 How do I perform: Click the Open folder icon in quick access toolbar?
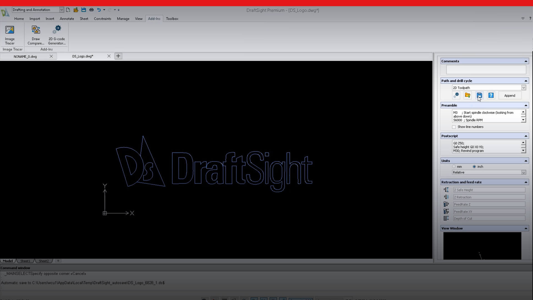coord(76,10)
